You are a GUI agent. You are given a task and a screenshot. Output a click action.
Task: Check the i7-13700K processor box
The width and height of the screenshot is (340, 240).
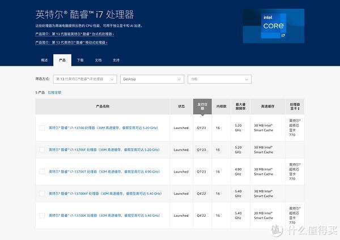coord(42,216)
